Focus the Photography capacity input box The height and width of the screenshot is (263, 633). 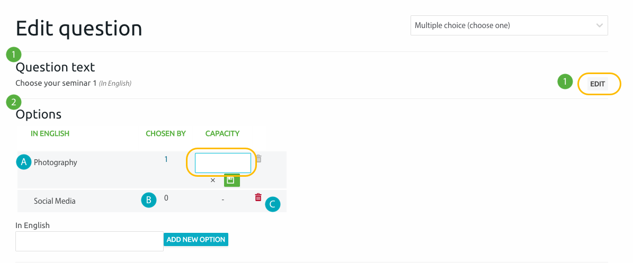pyautogui.click(x=223, y=163)
